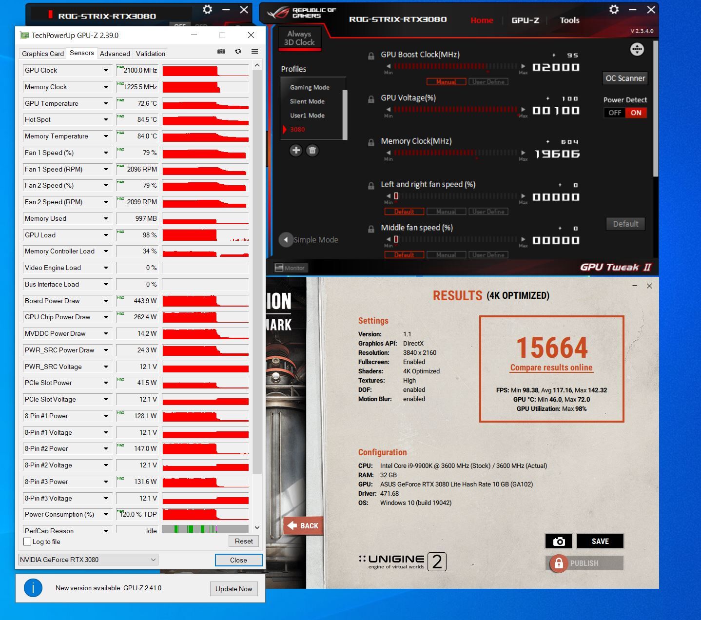The image size is (701, 620).
Task: Click Reset button in GPU-Z
Action: click(x=244, y=541)
